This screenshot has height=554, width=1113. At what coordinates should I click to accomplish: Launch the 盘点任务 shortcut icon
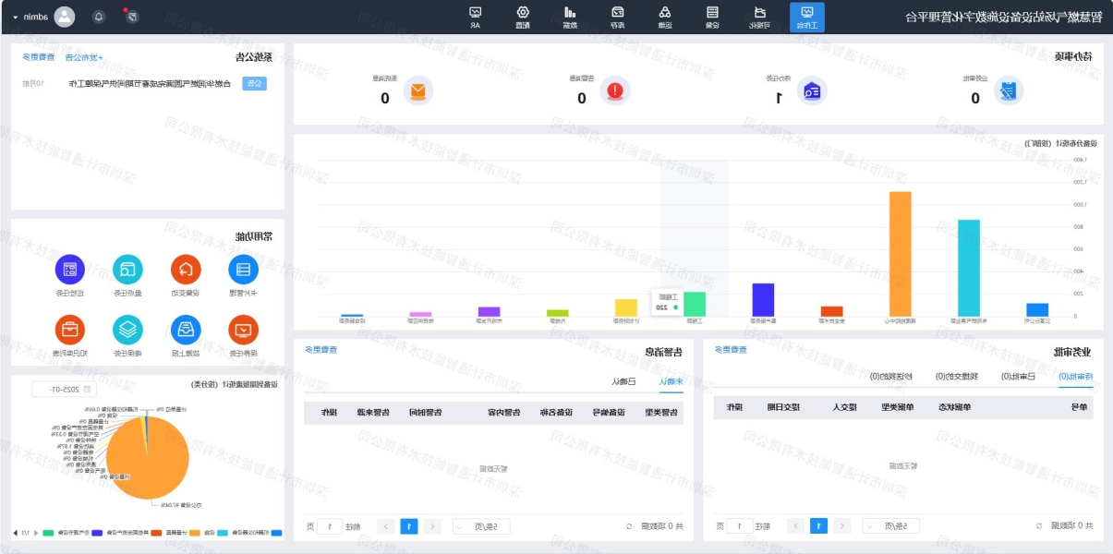click(128, 270)
